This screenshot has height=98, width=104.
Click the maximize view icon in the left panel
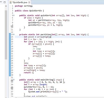coord(4,2)
